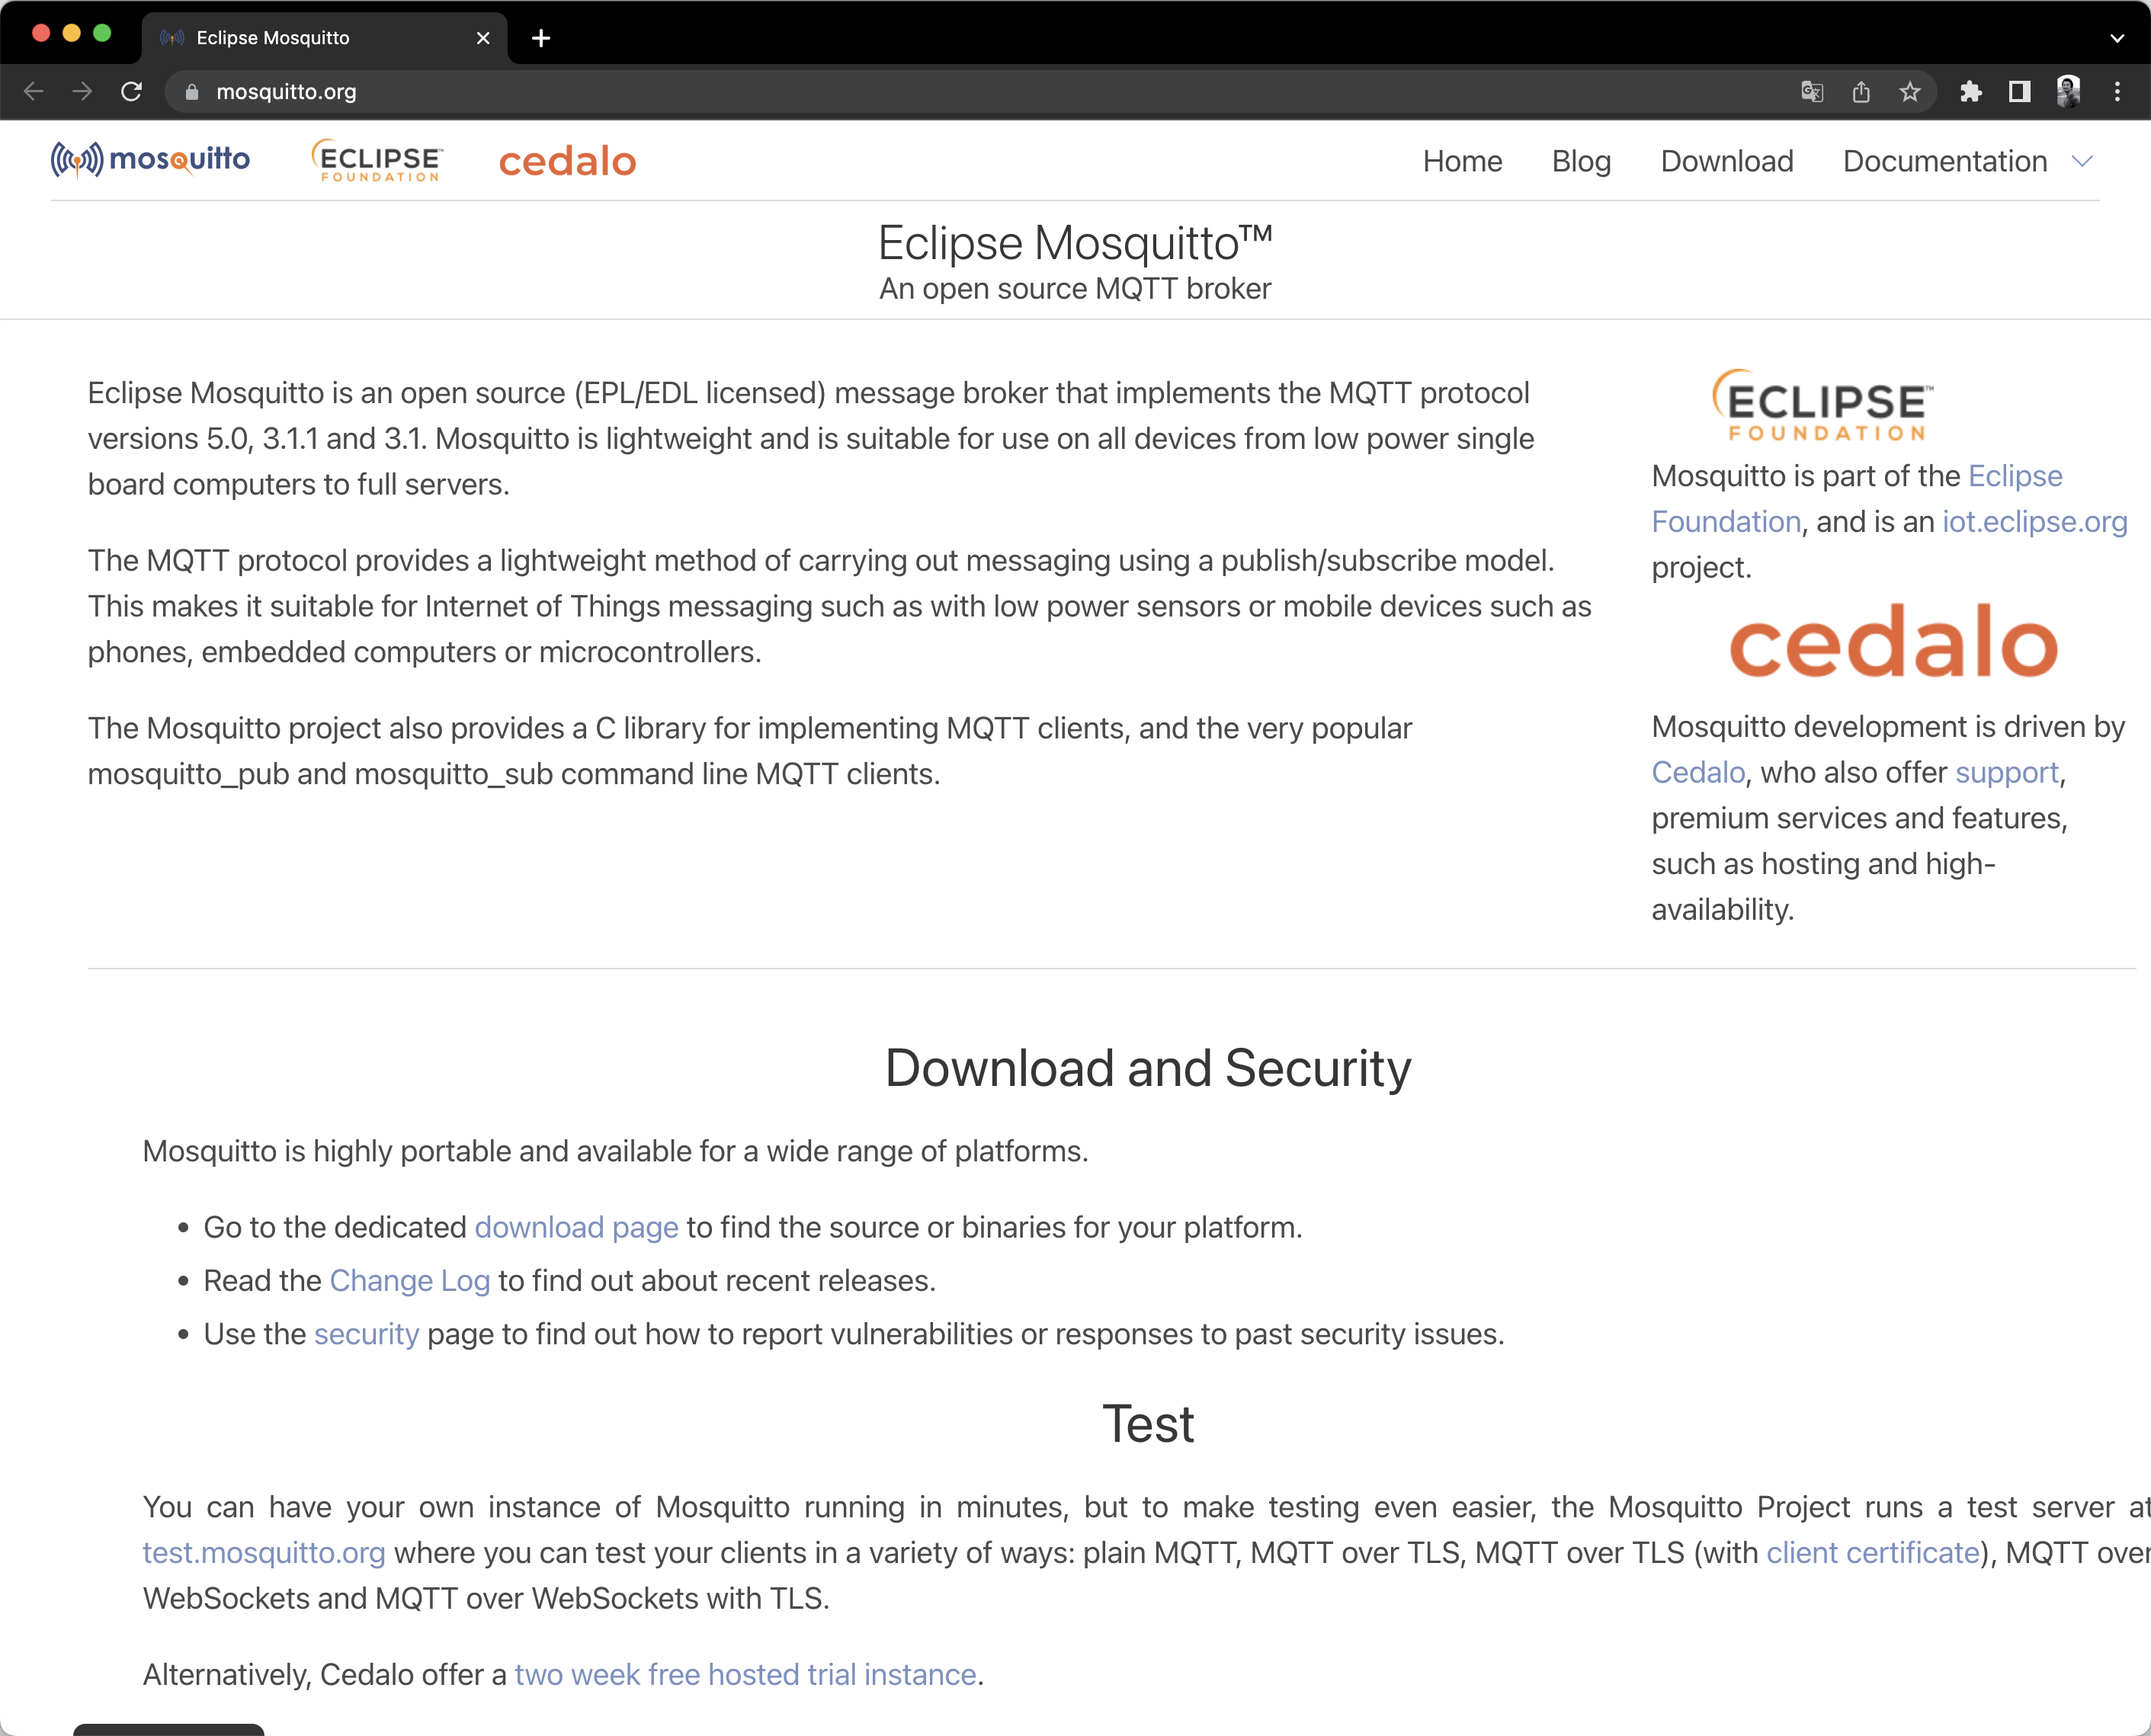Close the Eclipse Mosquitto tab
2151x1736 pixels.
click(483, 38)
